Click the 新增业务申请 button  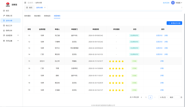tap(174, 23)
